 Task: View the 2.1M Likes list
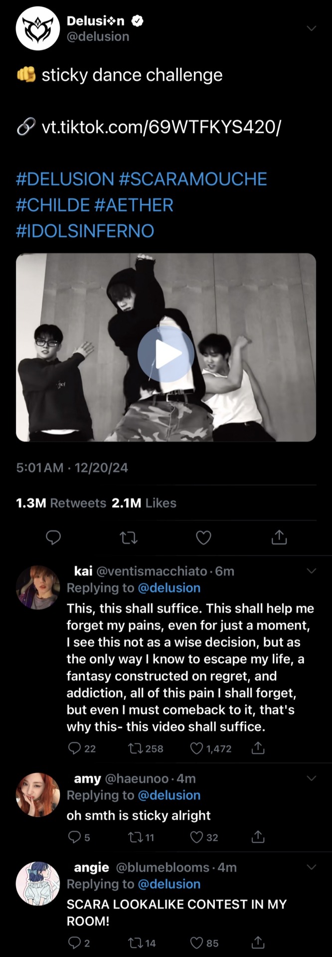point(144,503)
